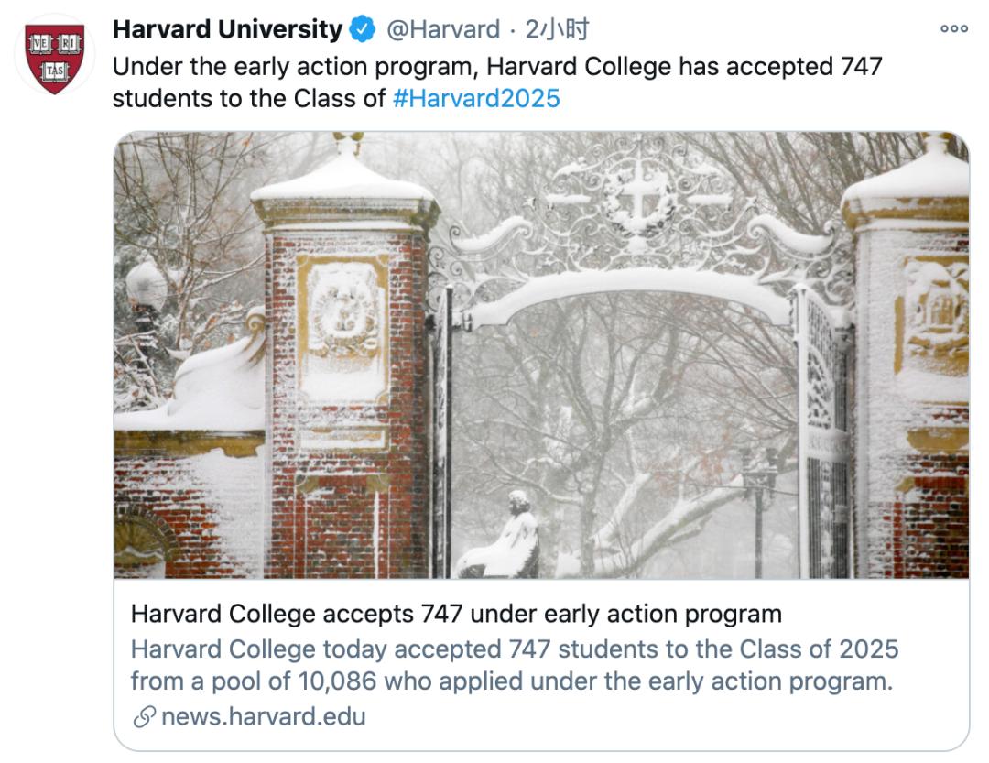
Task: Open the tweet's 2小时 timestamp
Action: click(x=557, y=30)
